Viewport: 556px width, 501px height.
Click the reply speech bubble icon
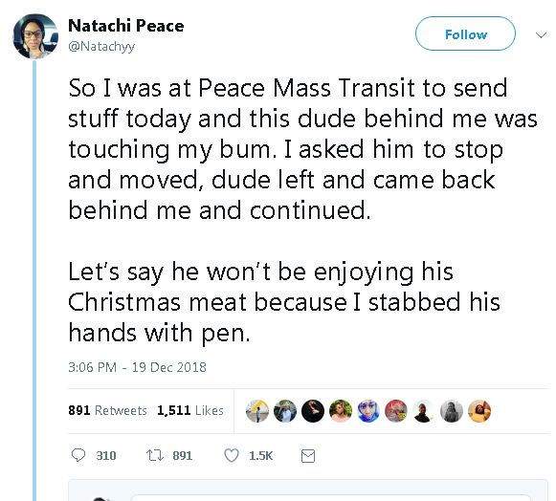78,455
